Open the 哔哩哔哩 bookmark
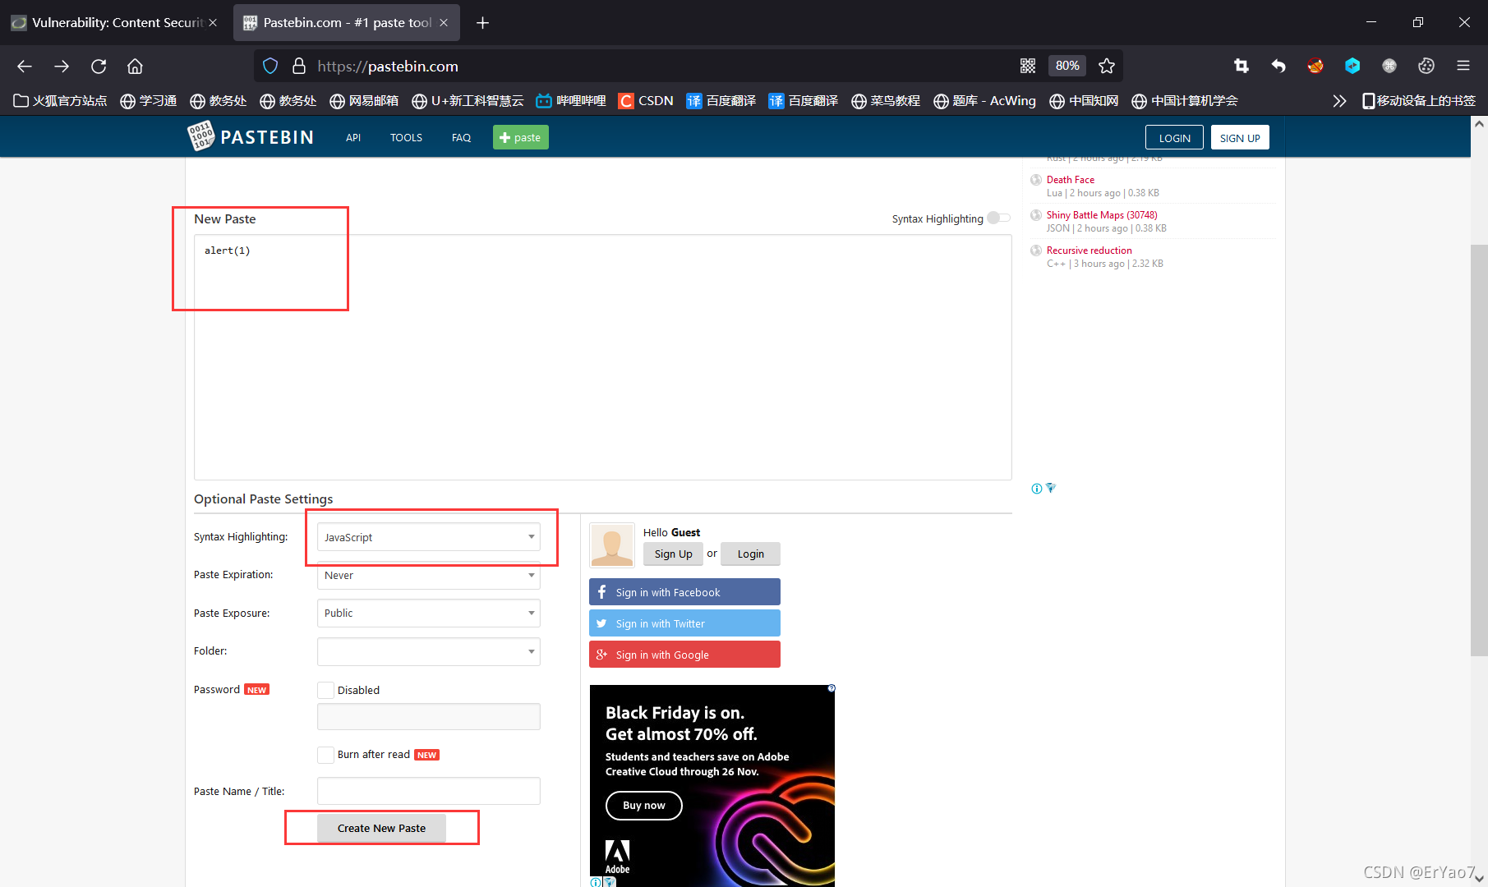This screenshot has height=887, width=1488. click(571, 101)
